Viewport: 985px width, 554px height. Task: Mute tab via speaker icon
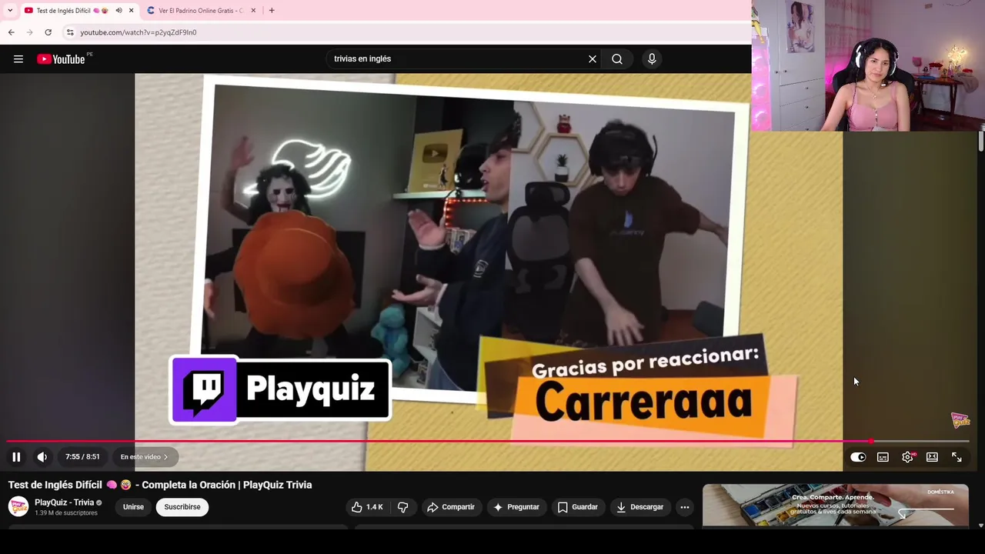[x=119, y=11]
